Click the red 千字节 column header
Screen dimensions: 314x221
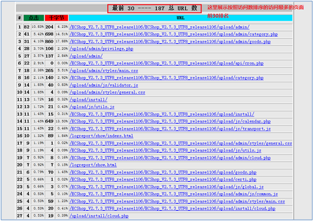[x=57, y=18]
